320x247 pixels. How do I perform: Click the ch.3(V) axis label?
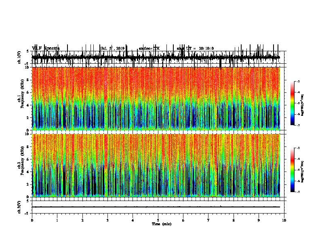(x=19, y=207)
